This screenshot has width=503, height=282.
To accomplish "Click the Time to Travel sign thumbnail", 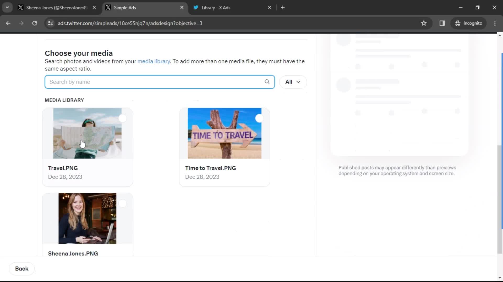I will 225,133.
